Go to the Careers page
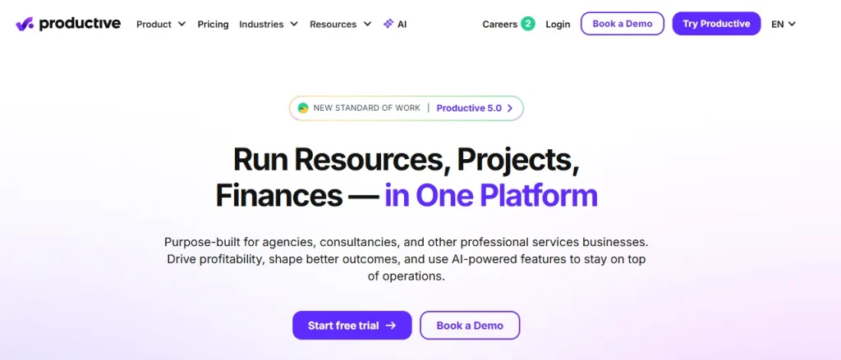 (499, 24)
